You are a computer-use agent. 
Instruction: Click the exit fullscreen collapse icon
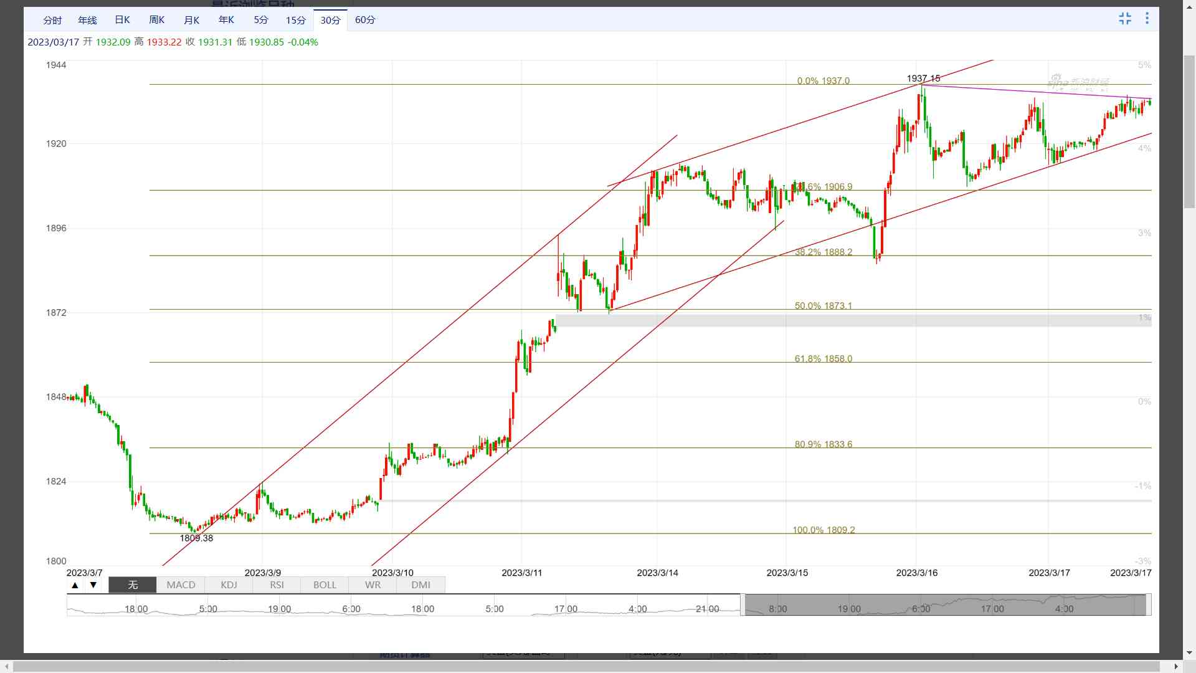[x=1124, y=19]
